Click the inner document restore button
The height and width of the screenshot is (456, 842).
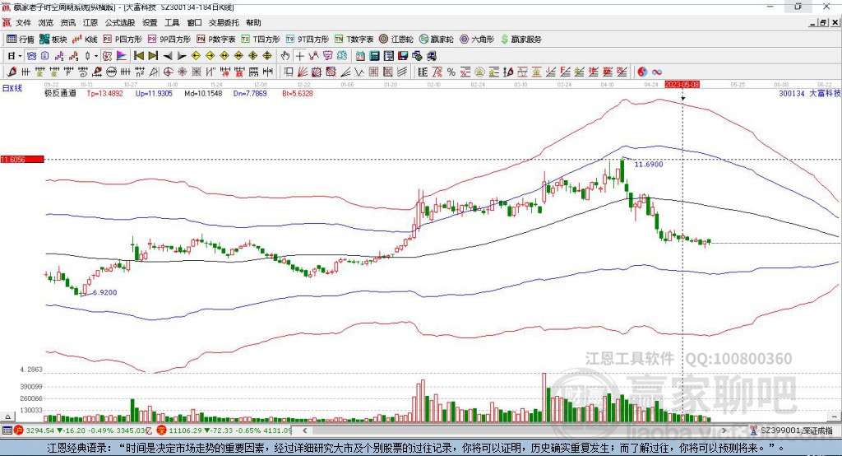(822, 22)
